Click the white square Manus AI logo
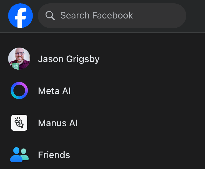205x169 pixels. coord(19,123)
